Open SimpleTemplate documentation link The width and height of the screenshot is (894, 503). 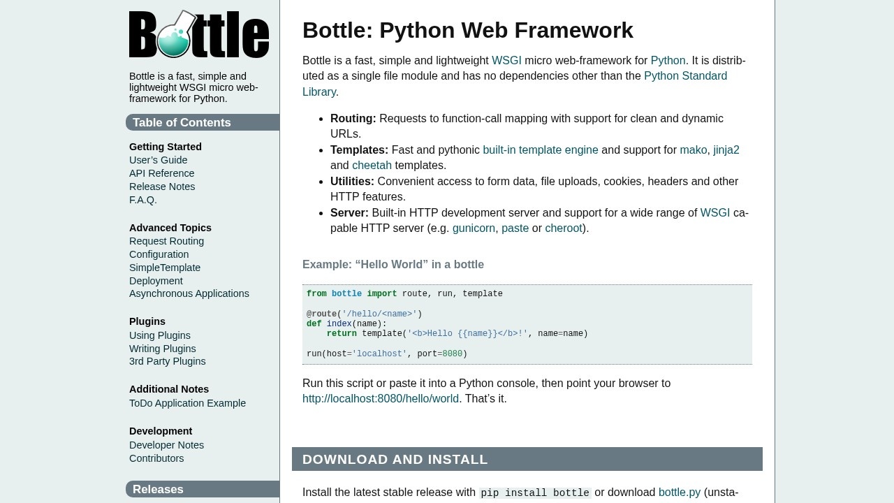pos(165,268)
